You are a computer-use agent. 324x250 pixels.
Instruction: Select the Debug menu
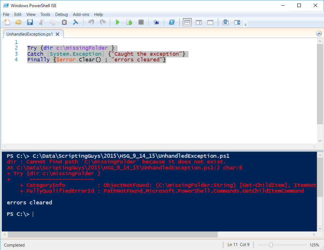61,15
